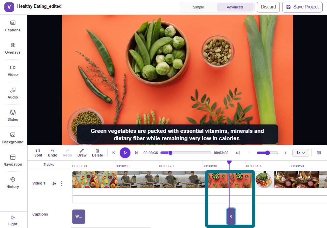Open the Audio panel
The width and height of the screenshot is (327, 228).
[x=13, y=93]
